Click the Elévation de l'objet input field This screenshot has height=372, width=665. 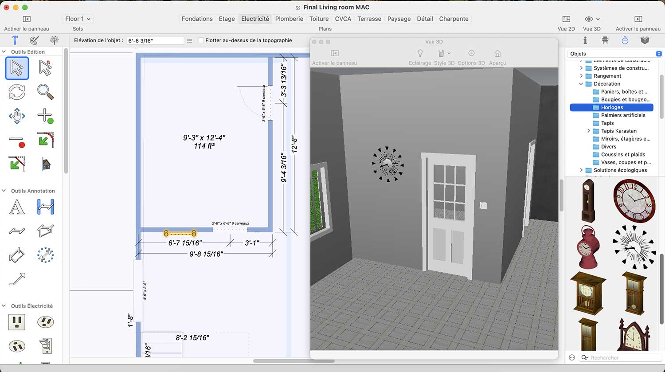pyautogui.click(x=155, y=40)
